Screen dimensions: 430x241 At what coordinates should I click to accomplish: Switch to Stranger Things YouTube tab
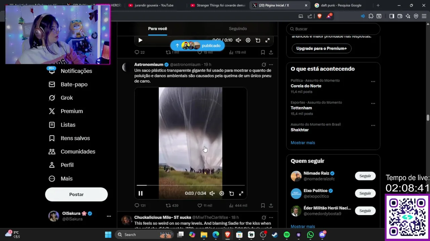[218, 5]
